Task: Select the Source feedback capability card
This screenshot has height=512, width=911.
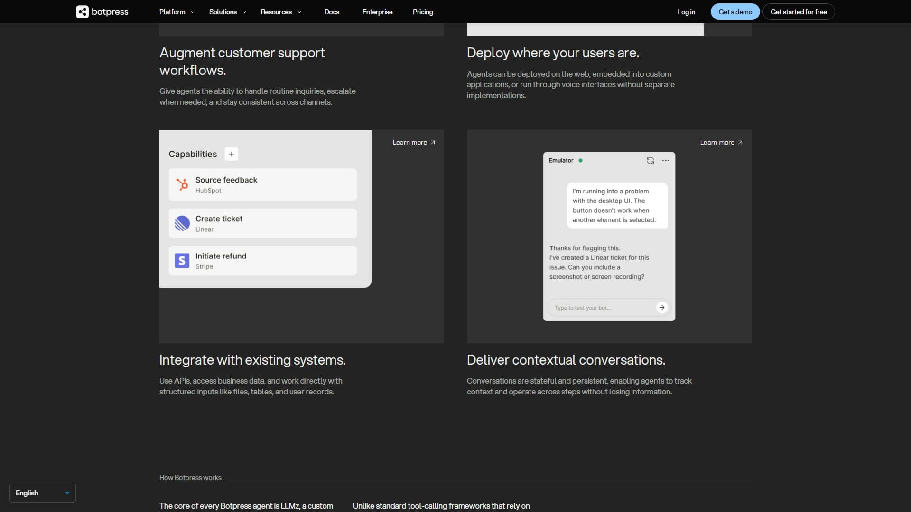Action: (x=262, y=184)
